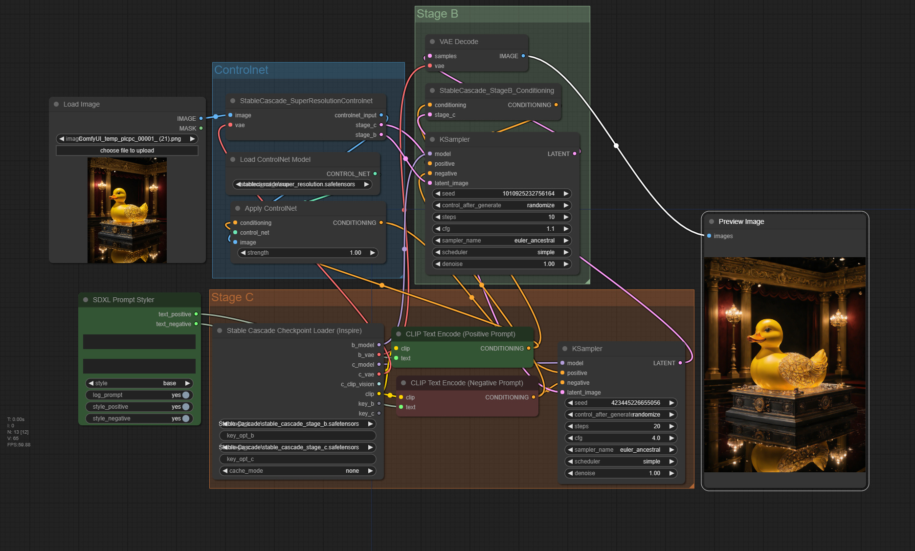Open the cache_mode none dropdown

tap(297, 471)
